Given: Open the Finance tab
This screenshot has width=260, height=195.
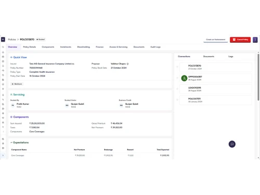Looking at the screenshot, I should click(x=99, y=47).
